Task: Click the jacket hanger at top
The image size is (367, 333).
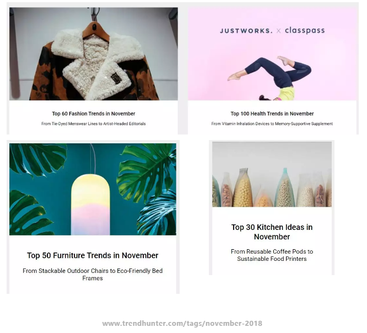Action: [x=96, y=30]
